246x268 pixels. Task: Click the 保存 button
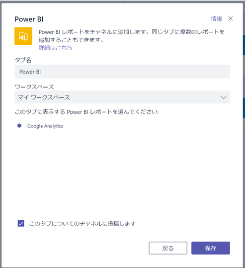[211, 248]
